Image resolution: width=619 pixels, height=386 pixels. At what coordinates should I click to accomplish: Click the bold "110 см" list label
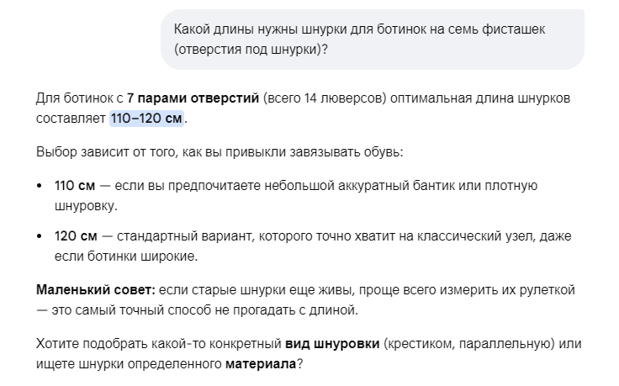[x=75, y=186]
